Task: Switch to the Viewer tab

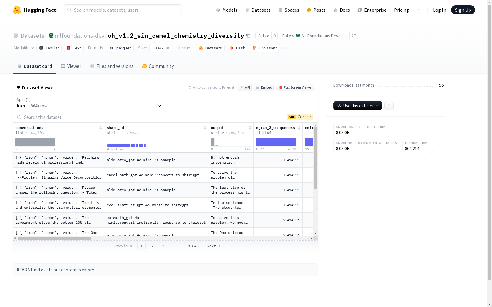Action: click(71, 66)
